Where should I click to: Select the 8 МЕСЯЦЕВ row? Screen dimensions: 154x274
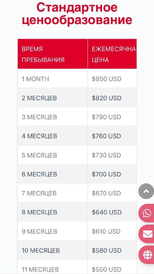pos(77,212)
